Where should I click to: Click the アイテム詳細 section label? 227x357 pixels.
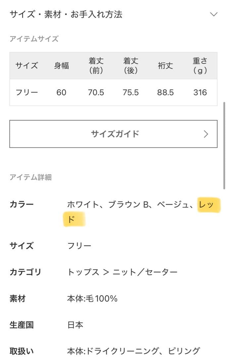(31, 178)
